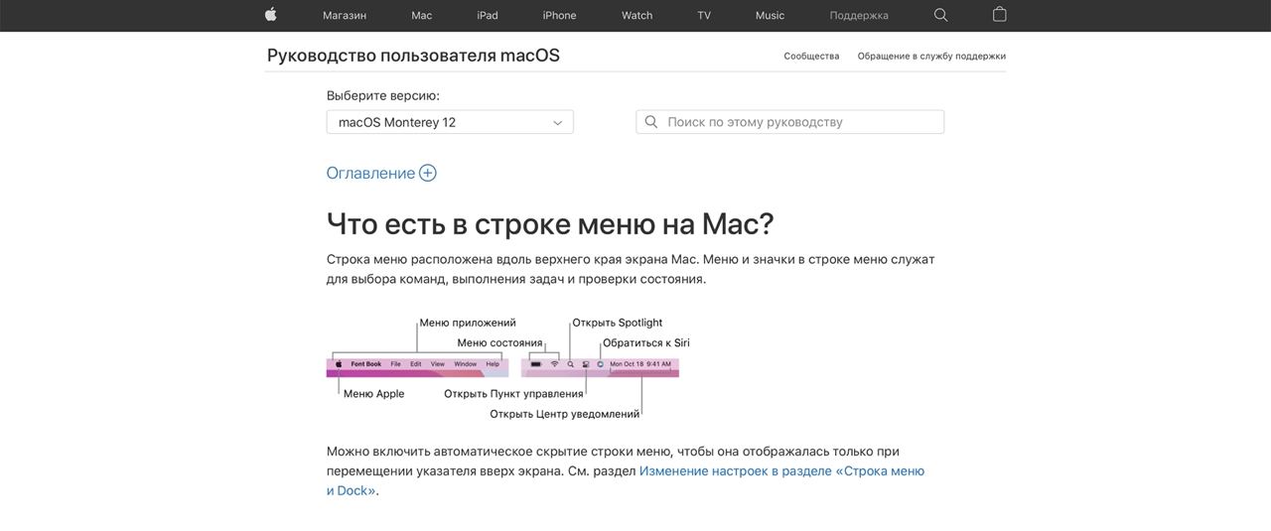The image size is (1271, 531).
Task: Focus the Поиск по этому руководству field
Action: click(x=790, y=122)
